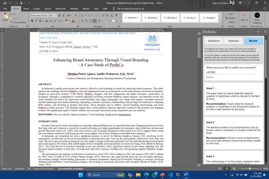Clear all formatting icon
Screen dimensions: 269x179
[76, 15]
